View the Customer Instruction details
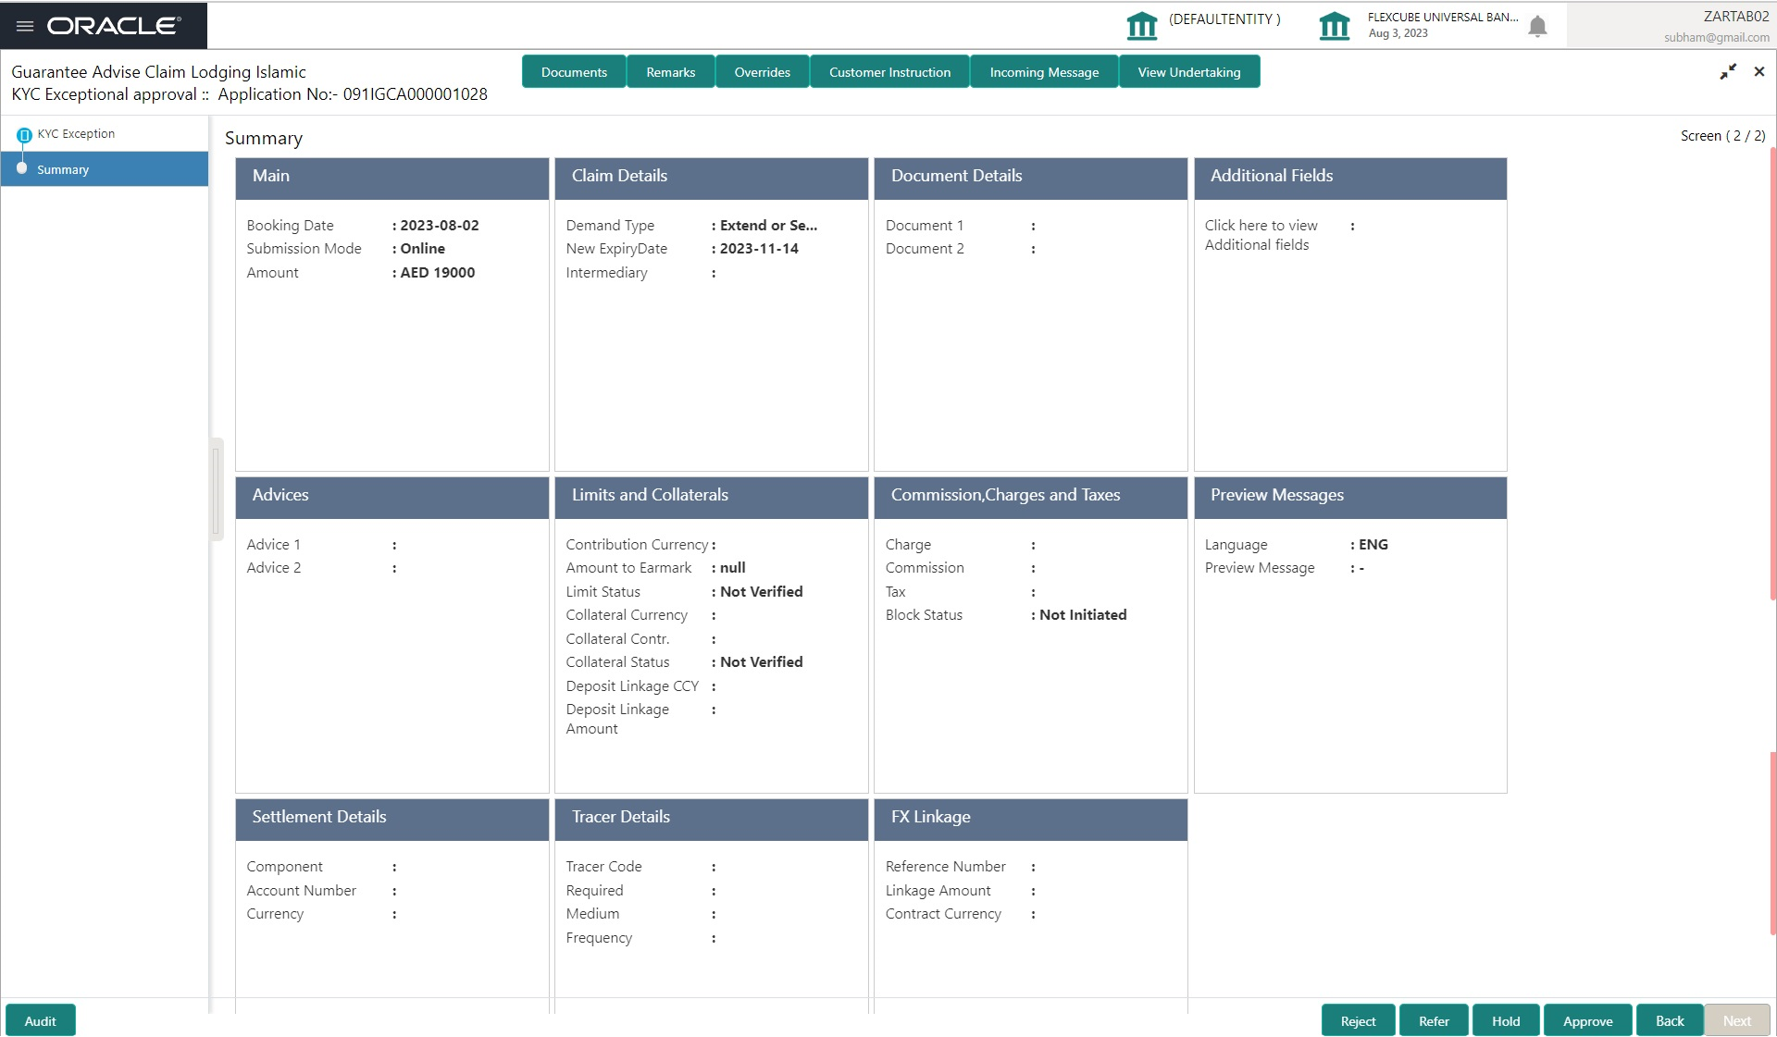This screenshot has height=1037, width=1777. [889, 72]
